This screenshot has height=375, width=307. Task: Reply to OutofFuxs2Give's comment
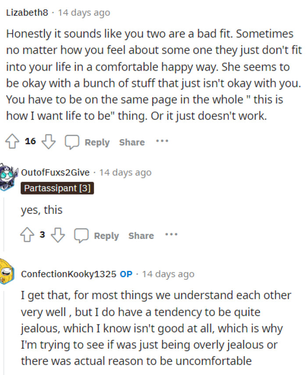pos(107,236)
